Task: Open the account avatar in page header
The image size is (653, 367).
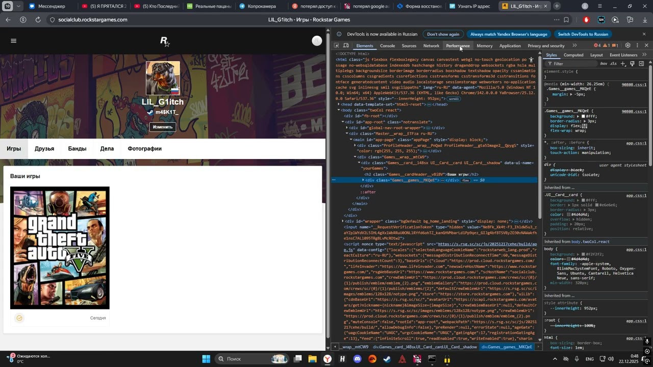Action: (x=317, y=41)
